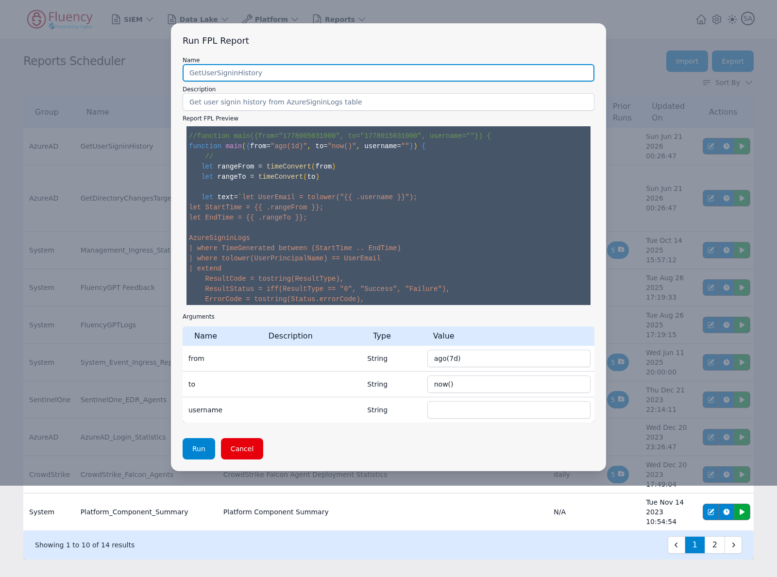This screenshot has width=777, height=577.
Task: Click inside the Report FPL Preview code
Action: point(388,216)
